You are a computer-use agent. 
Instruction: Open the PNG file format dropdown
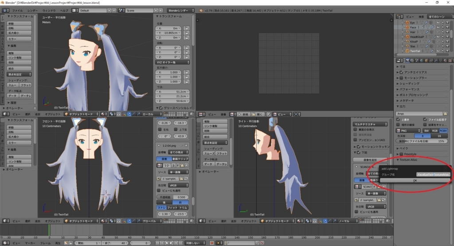point(408,130)
